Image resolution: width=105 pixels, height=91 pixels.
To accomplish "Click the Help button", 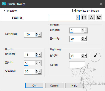I will coord(74,86).
